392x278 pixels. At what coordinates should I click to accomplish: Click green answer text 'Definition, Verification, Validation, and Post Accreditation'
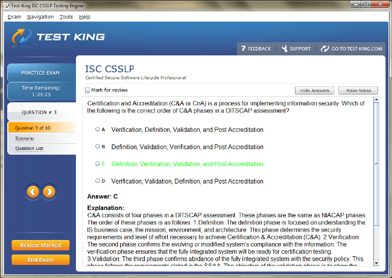187,164
